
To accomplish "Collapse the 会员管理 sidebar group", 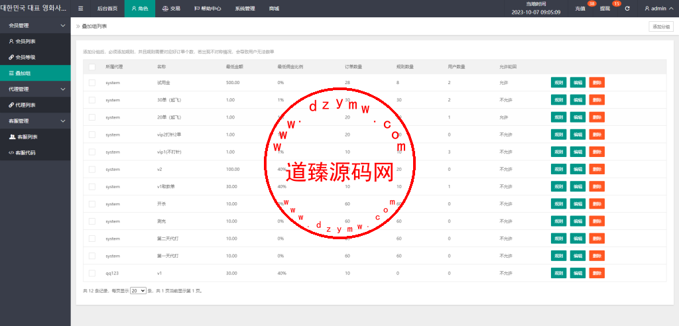I will coord(35,26).
